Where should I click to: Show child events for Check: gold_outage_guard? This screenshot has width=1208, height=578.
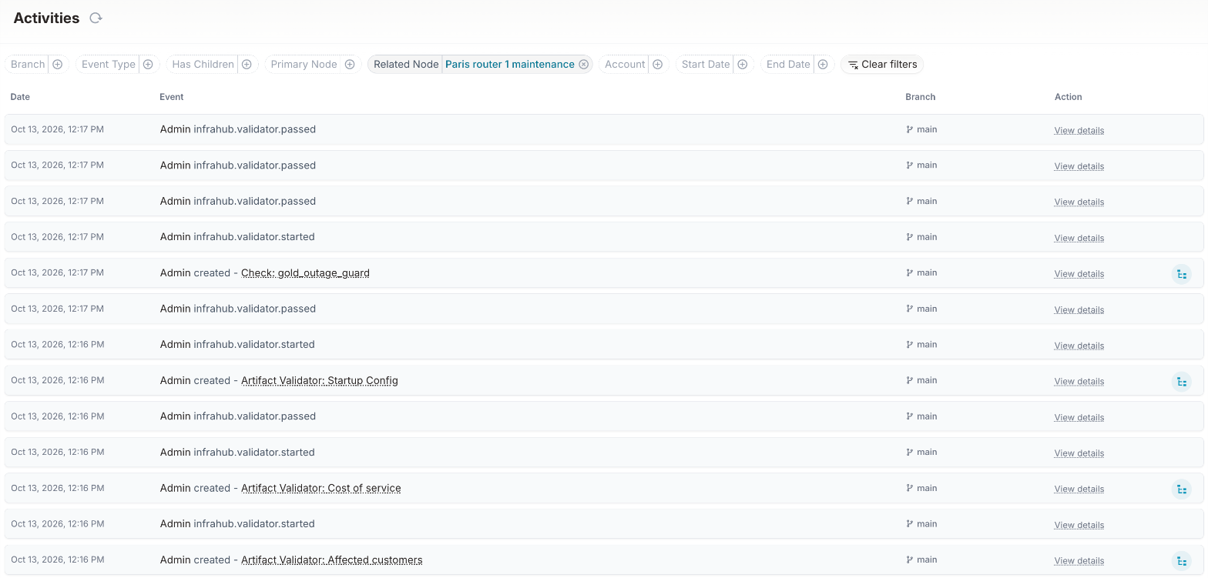tap(1182, 273)
